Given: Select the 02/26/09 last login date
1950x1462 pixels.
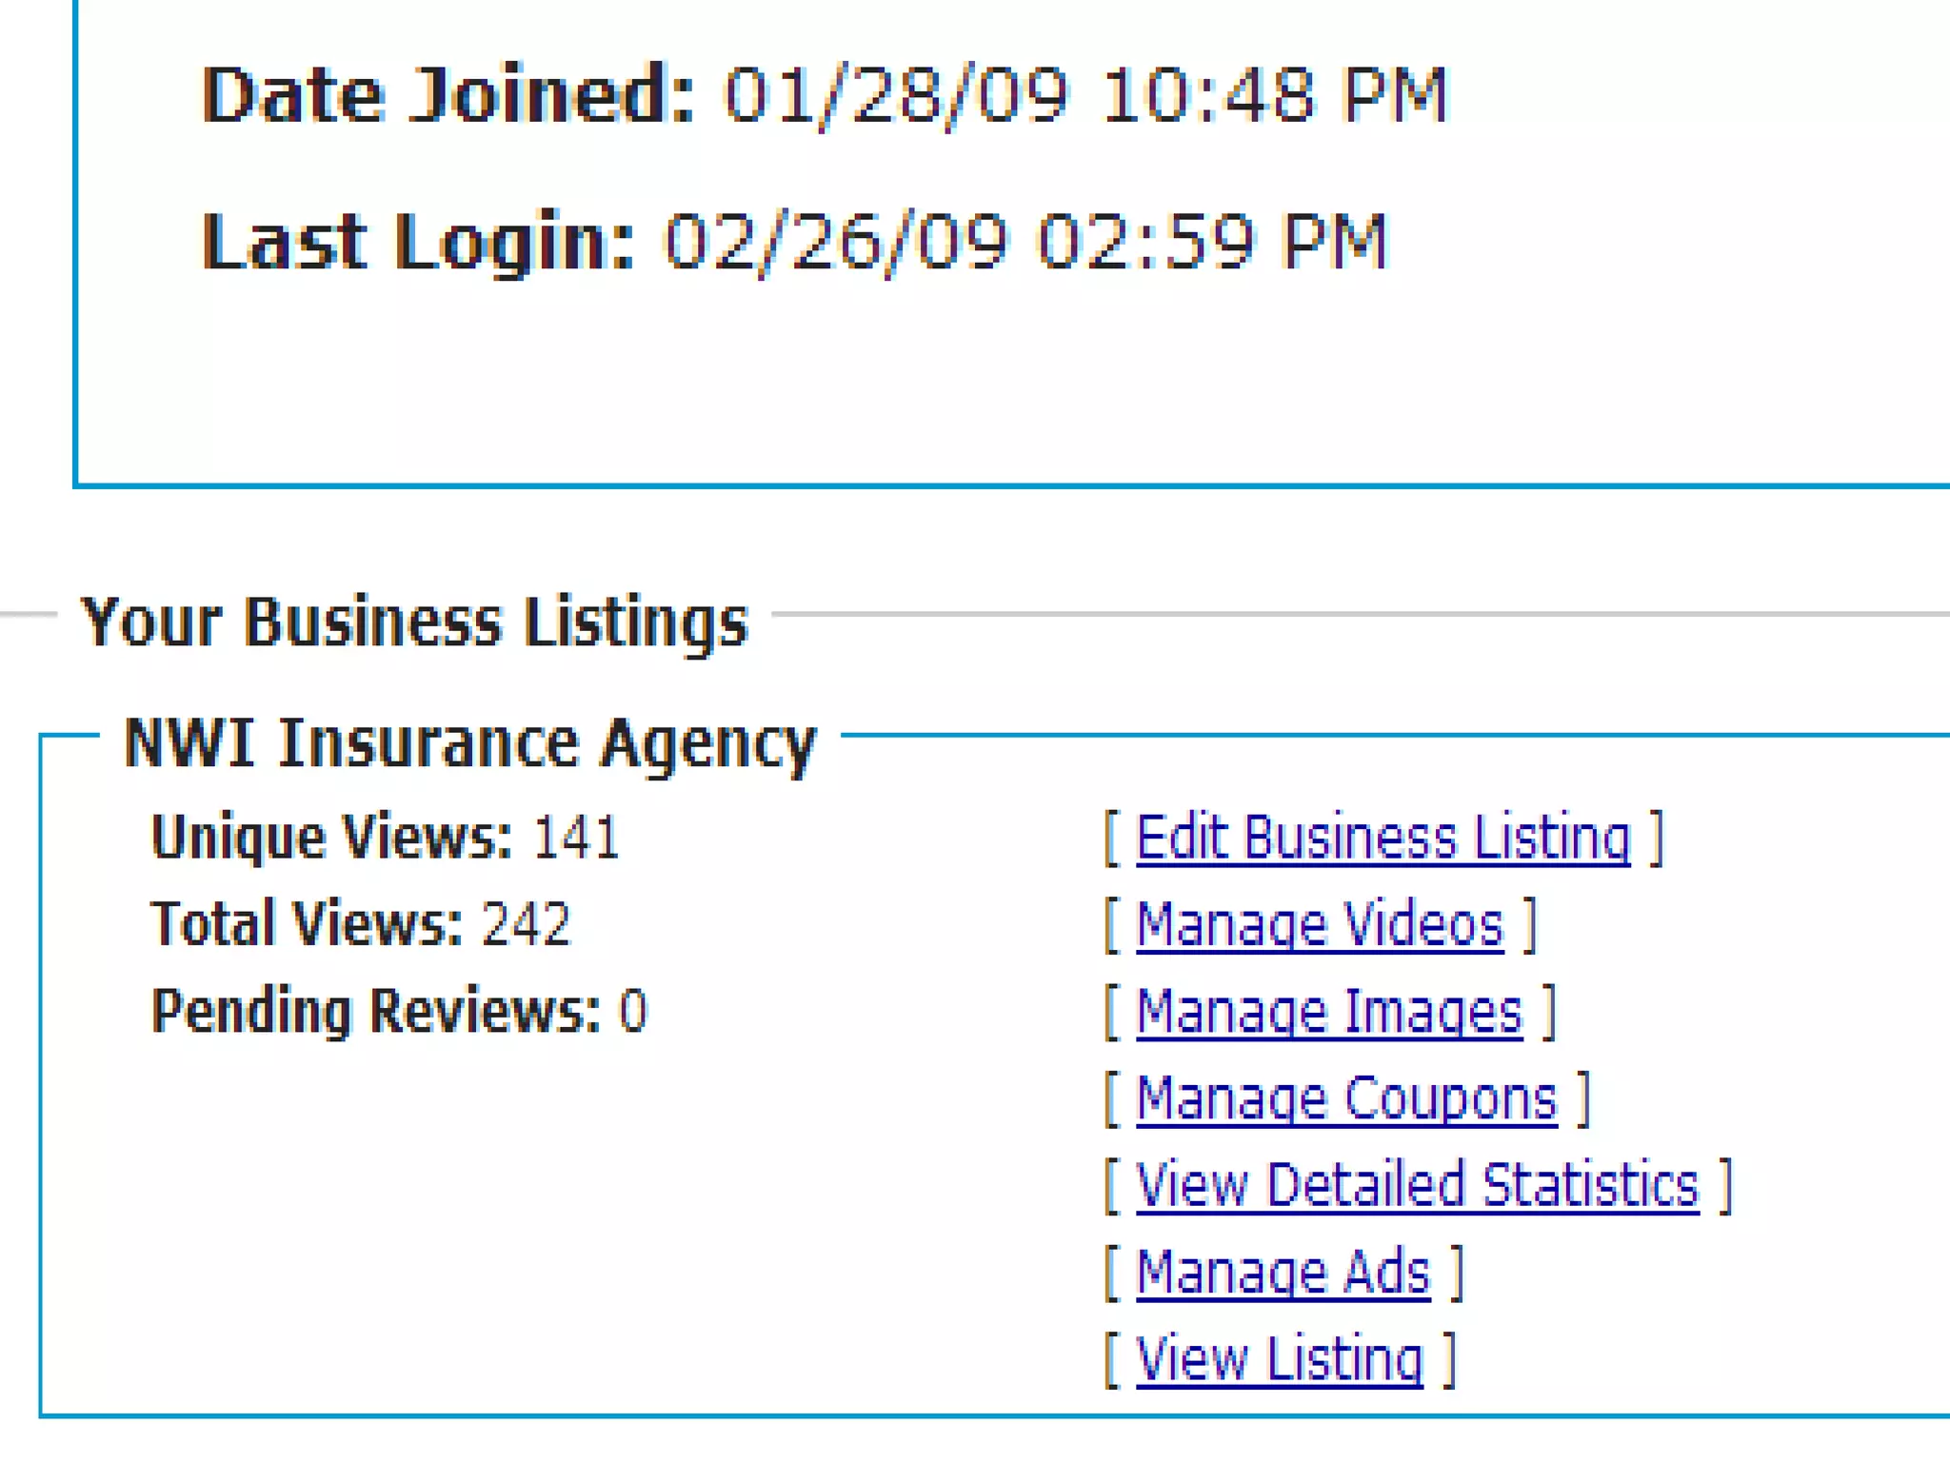Looking at the screenshot, I should tap(835, 242).
